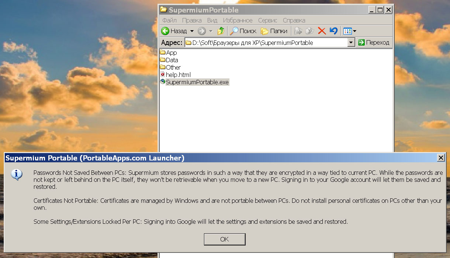Click the information icon in the dialog
This screenshot has width=450, height=258.
(x=17, y=175)
